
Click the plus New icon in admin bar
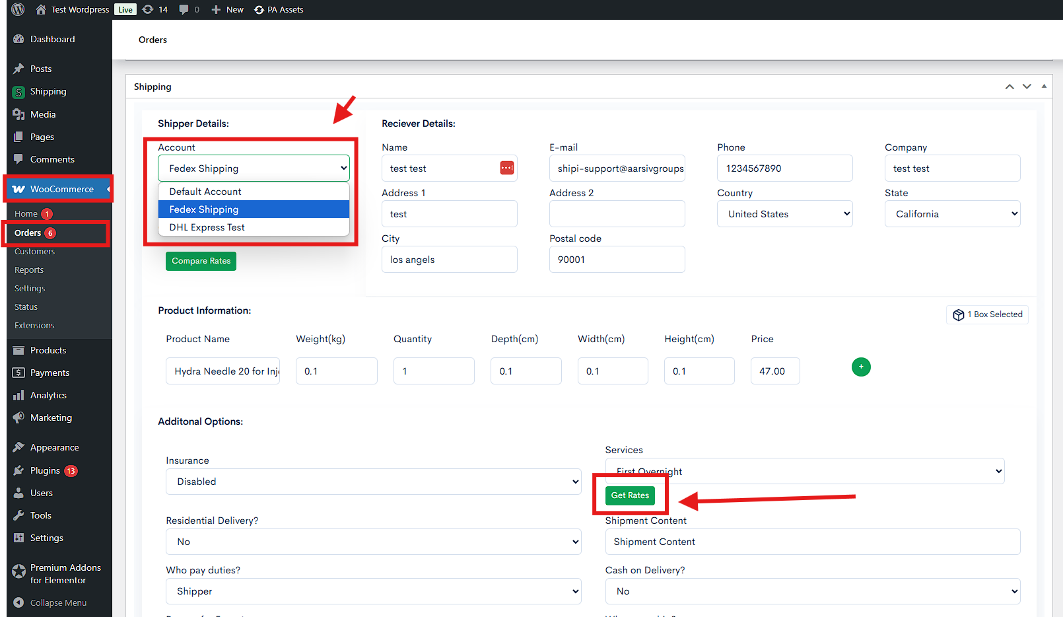216,9
